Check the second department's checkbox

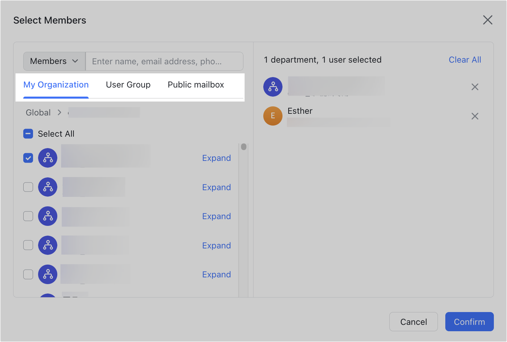click(x=28, y=187)
